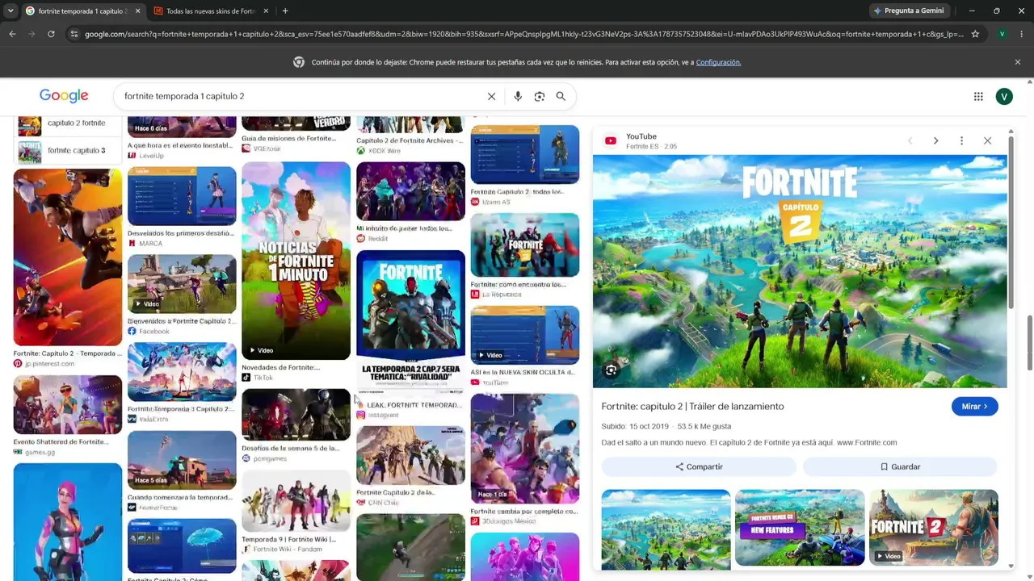Click the browser forward arrow
This screenshot has width=1034, height=581.
[32, 34]
